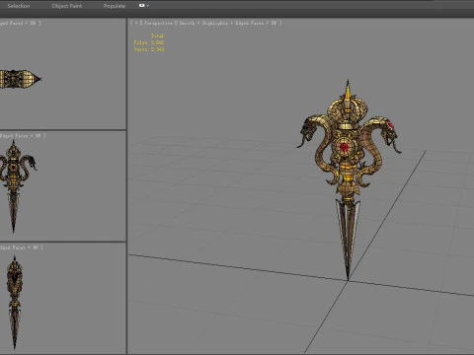This screenshot has height=355, width=474.
Task: Open the Object Paint ribbon tab
Action: [x=67, y=6]
